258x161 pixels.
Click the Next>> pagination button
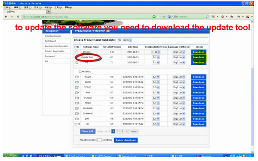134,131
